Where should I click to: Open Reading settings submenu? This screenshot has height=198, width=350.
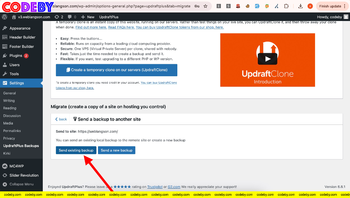10,108
